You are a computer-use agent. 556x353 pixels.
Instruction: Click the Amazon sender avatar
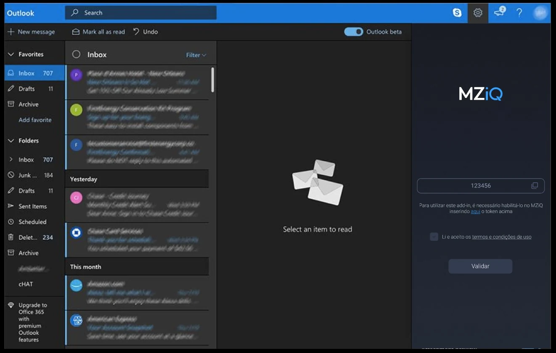point(76,285)
